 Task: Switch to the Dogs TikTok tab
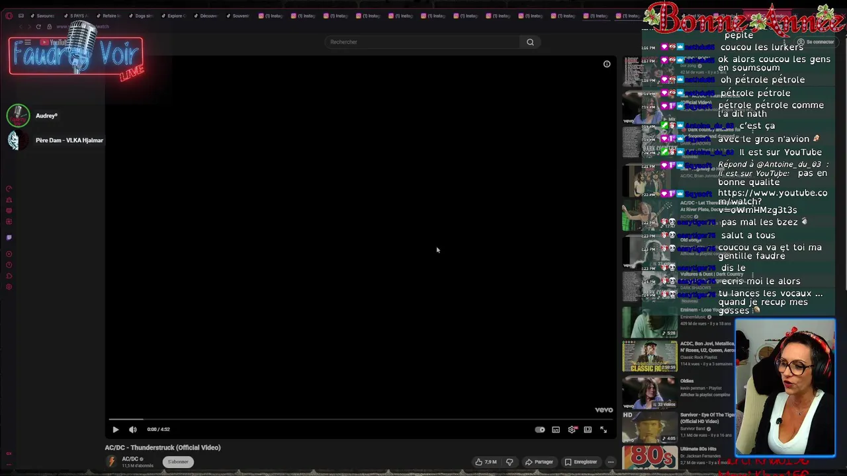[140, 16]
